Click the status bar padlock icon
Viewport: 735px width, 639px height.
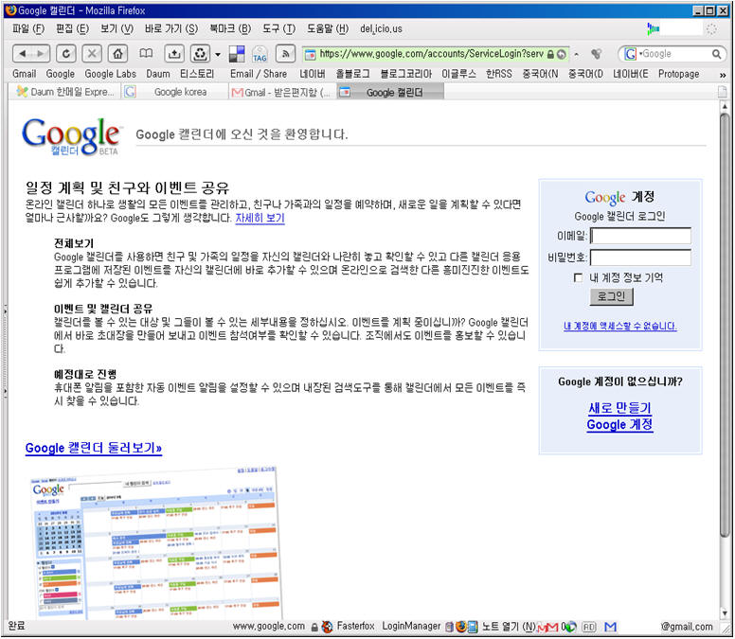315,627
